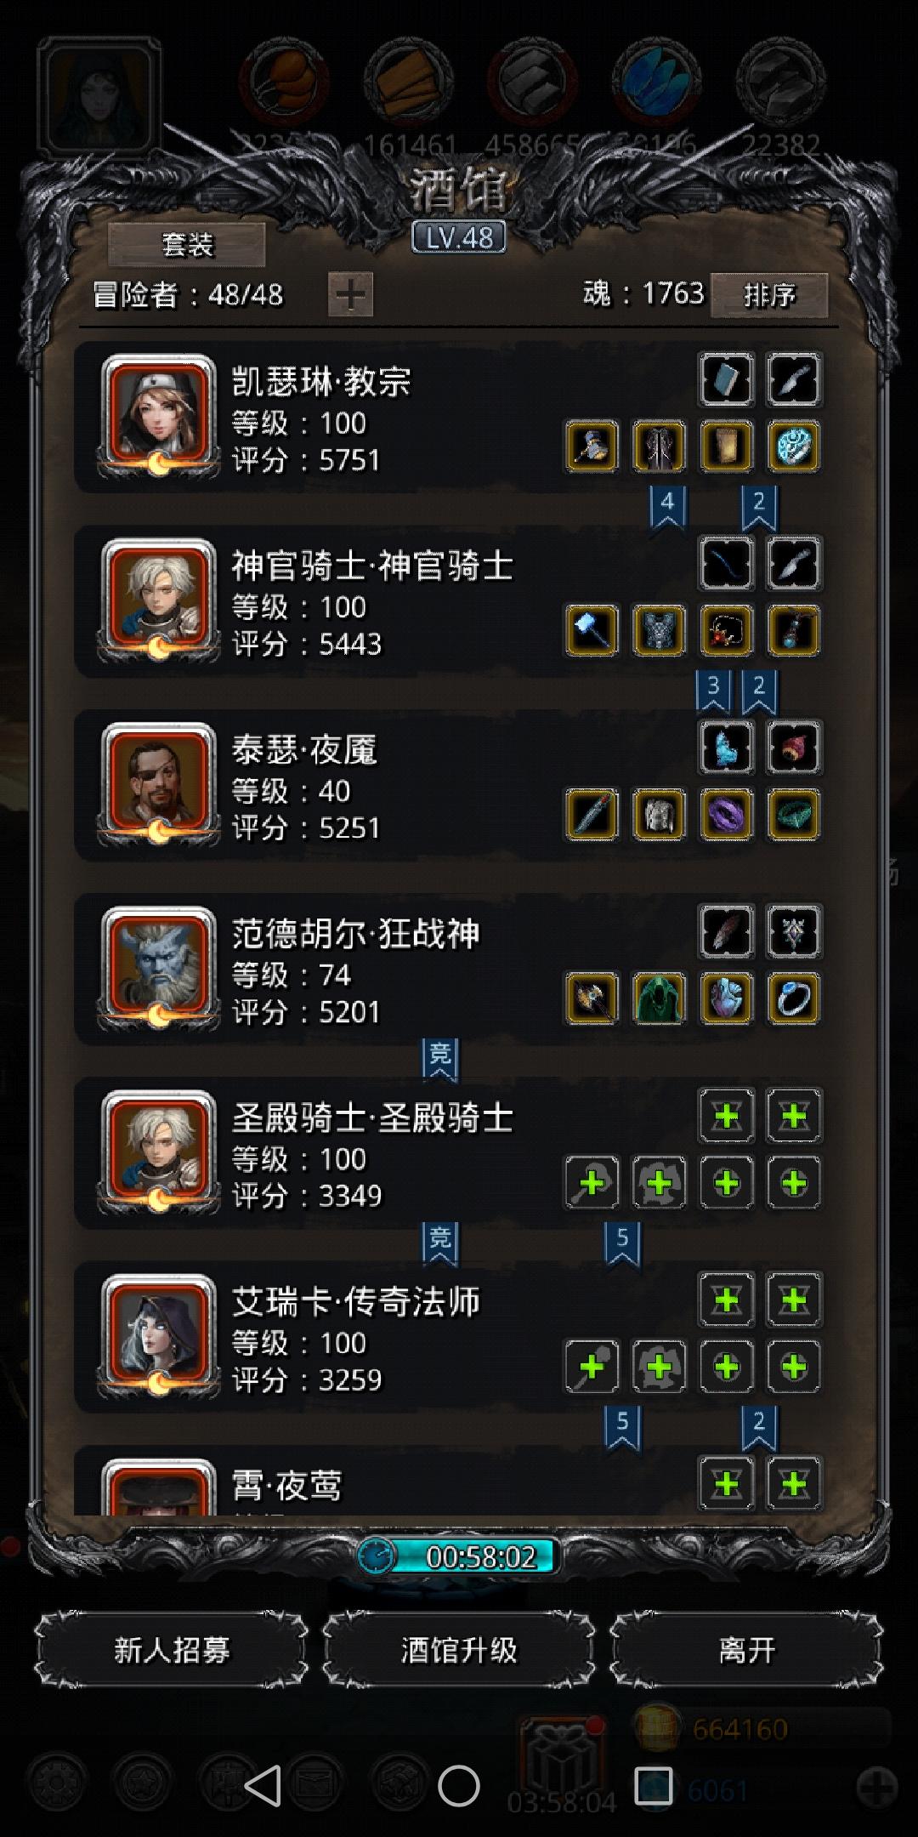Click the 新人招募 recruit button
Screen dimensions: 918x1837
point(172,1650)
